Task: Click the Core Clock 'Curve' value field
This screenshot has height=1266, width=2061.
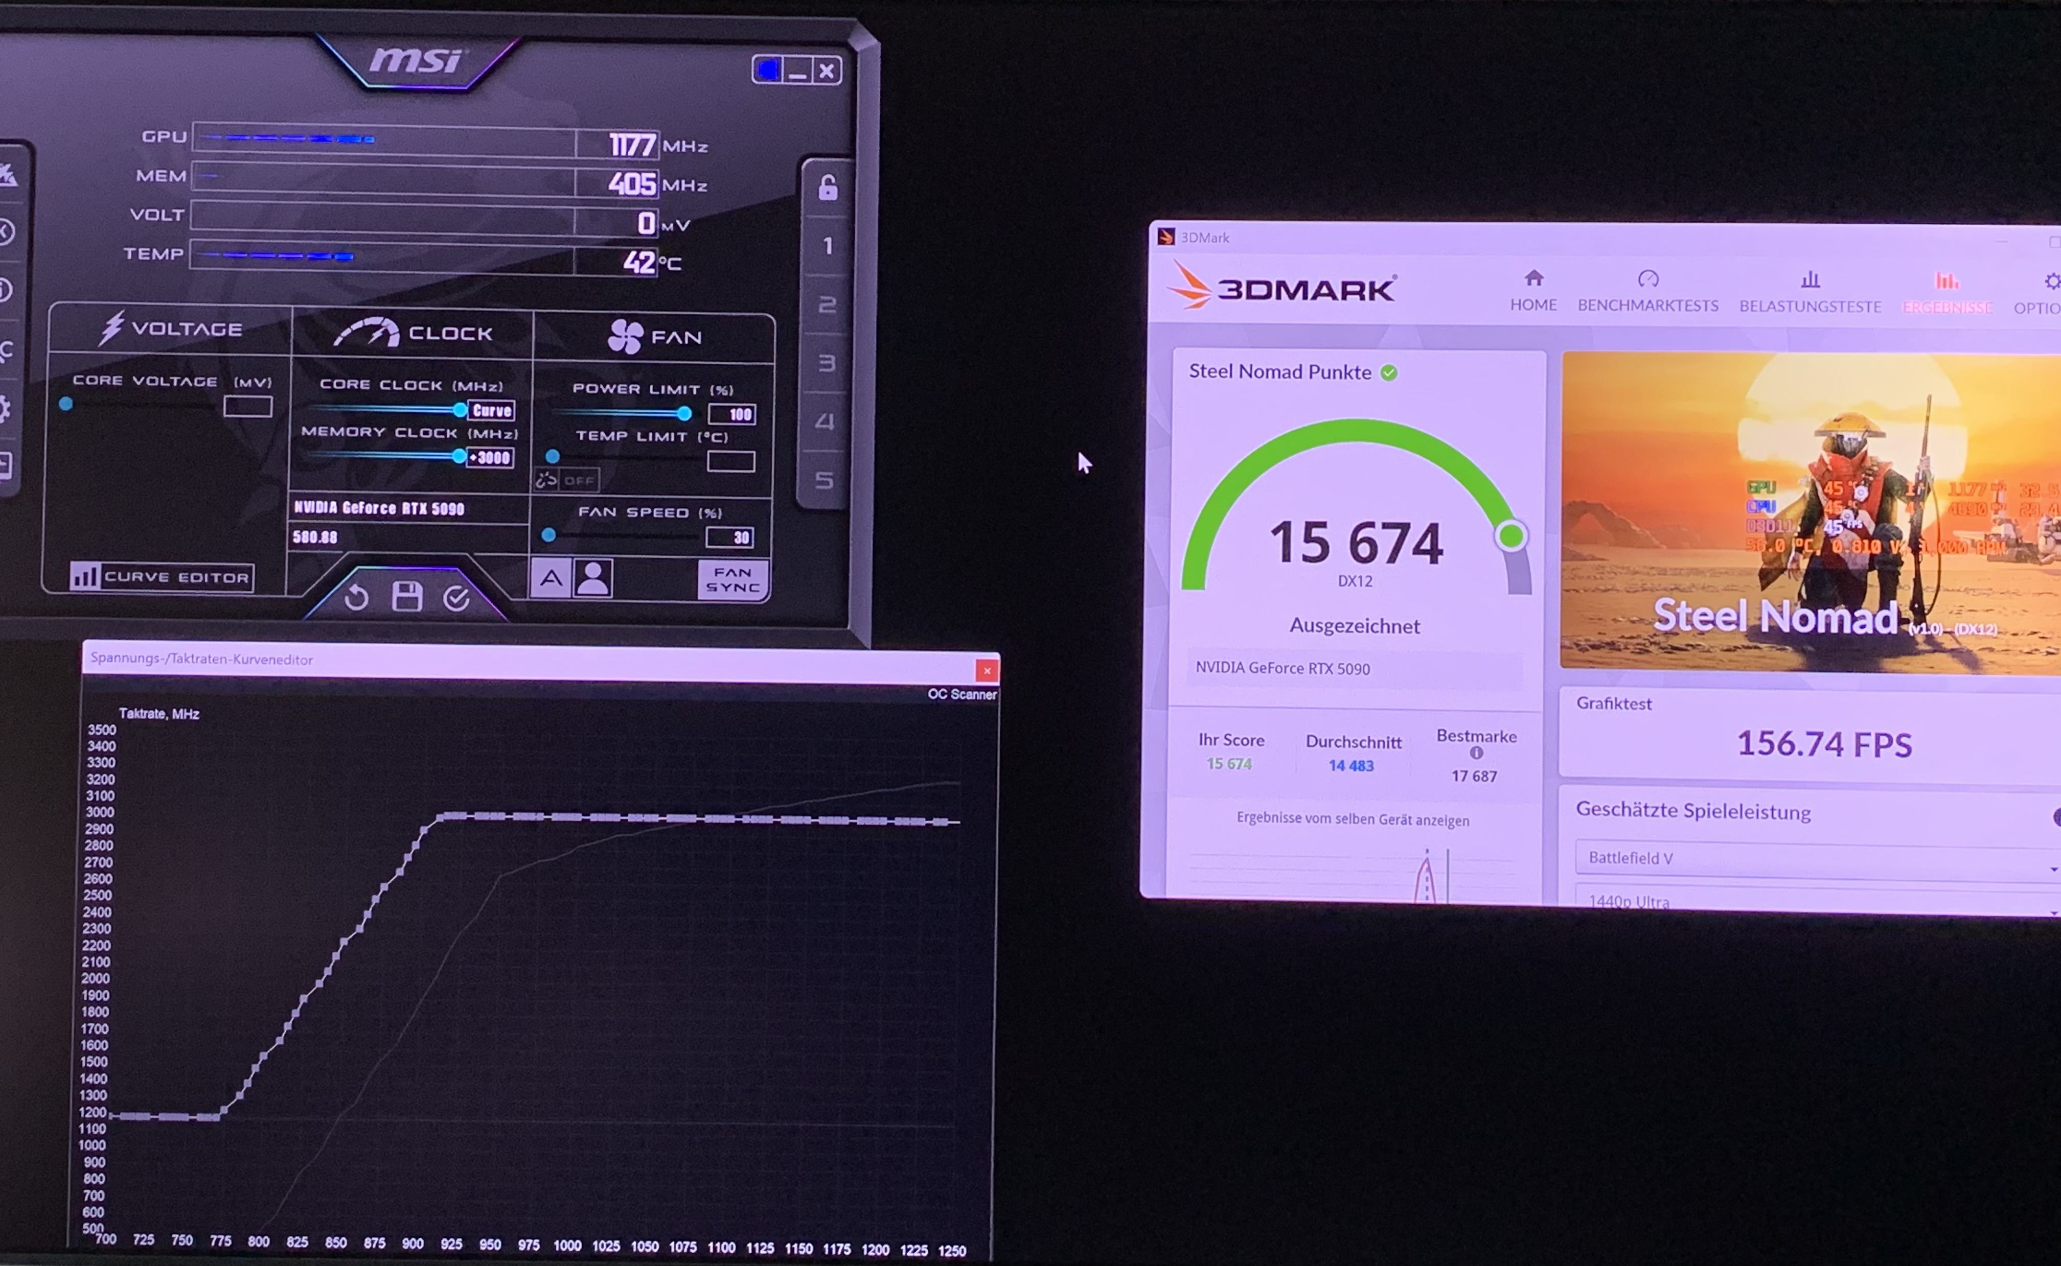Action: click(x=491, y=410)
